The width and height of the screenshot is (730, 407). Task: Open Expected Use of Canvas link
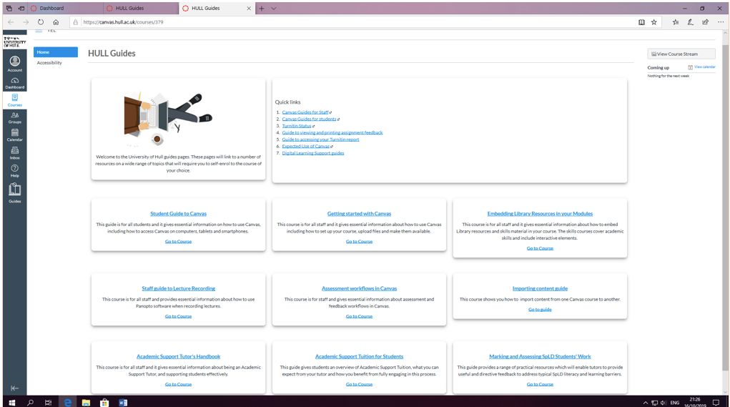[306, 146]
